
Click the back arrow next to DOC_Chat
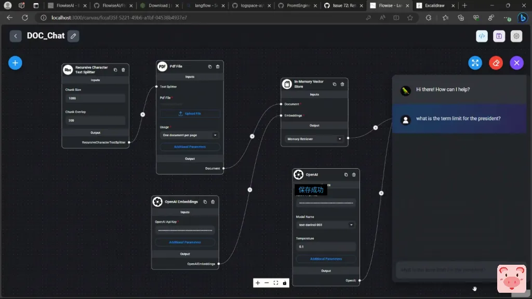(x=16, y=36)
